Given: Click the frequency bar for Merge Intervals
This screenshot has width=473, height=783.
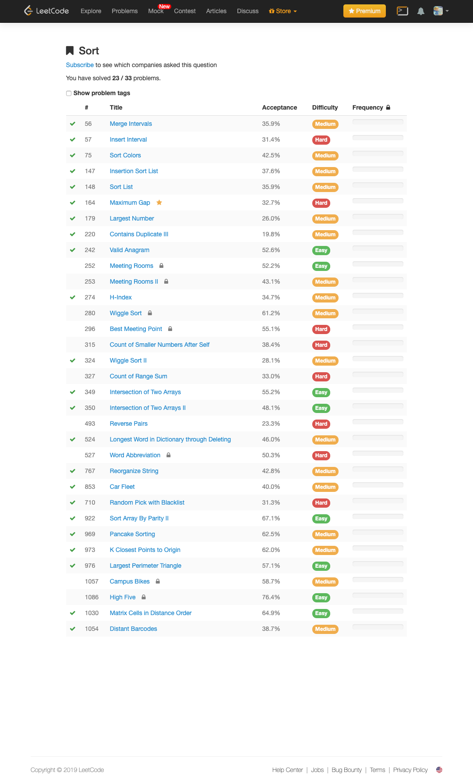Looking at the screenshot, I should 378,122.
